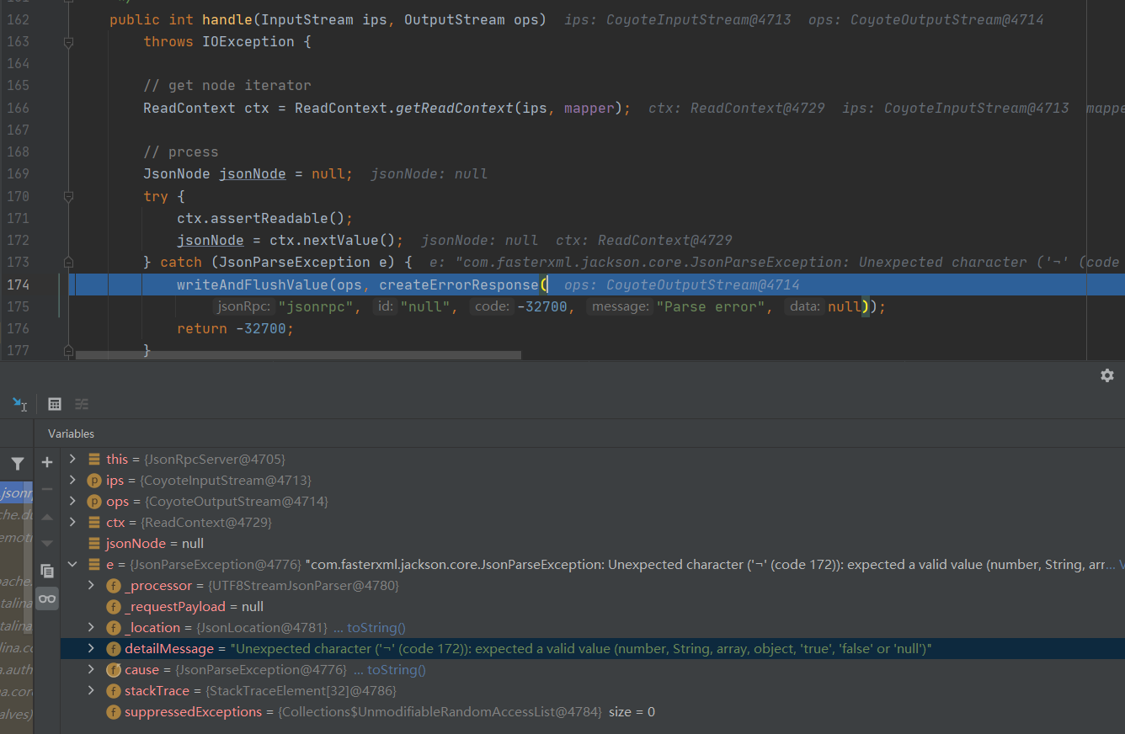
Task: Select the Variables panel tab
Action: pos(71,433)
